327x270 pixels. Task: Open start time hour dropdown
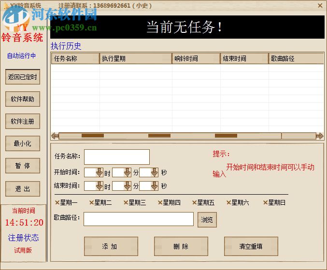pyautogui.click(x=100, y=172)
